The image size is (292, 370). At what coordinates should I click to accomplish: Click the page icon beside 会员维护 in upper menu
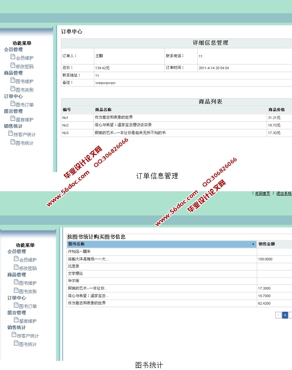13,58
